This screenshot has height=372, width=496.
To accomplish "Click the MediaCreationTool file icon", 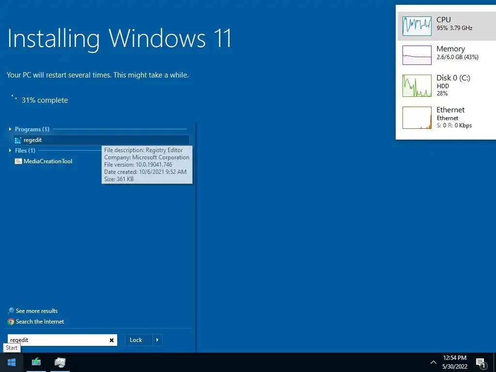I will tap(18, 161).
